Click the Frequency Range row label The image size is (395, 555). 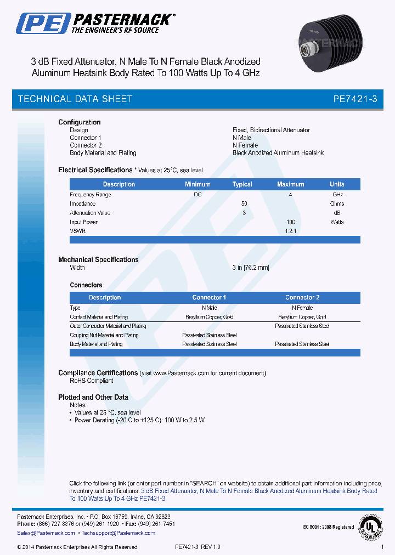pyautogui.click(x=91, y=195)
